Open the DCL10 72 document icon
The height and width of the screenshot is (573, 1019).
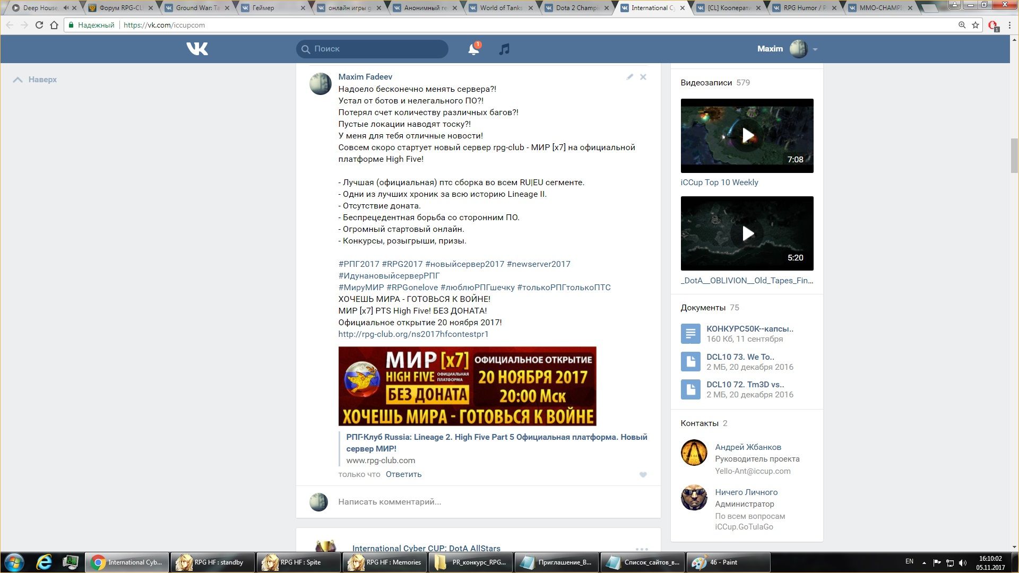pos(690,389)
